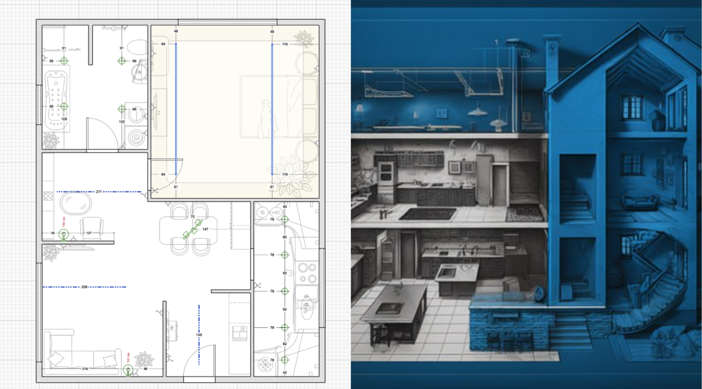The width and height of the screenshot is (702, 389).
Task: Click the dimension value 55 in dressing room
Action: click(53, 233)
